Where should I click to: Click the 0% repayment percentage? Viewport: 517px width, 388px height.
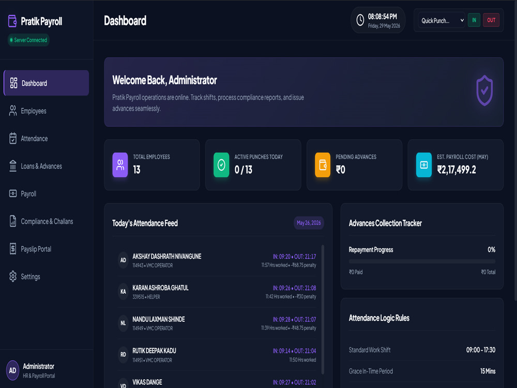(491, 250)
